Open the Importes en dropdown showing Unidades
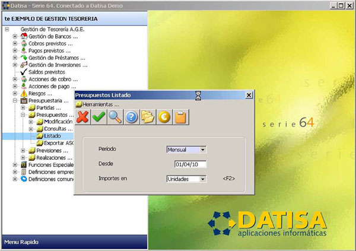Viewport: 356px width, 251px height. [x=203, y=179]
